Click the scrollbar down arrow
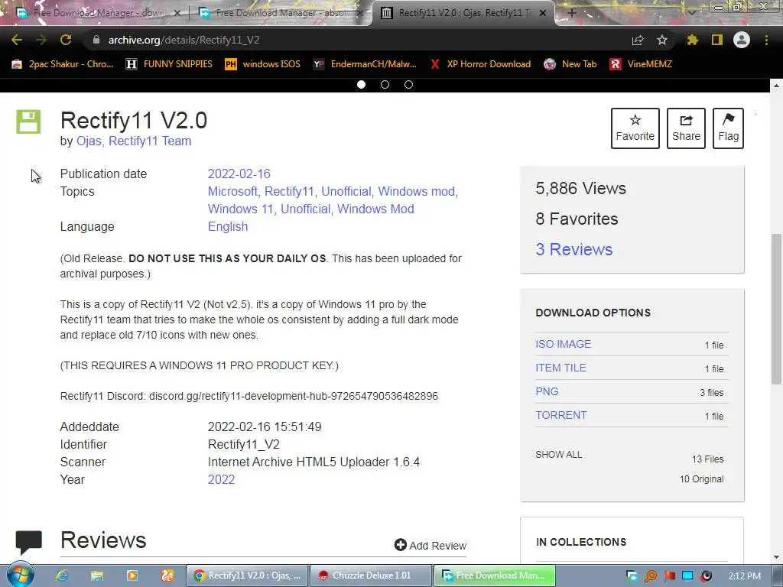Screen dimensions: 783x587 (776, 557)
